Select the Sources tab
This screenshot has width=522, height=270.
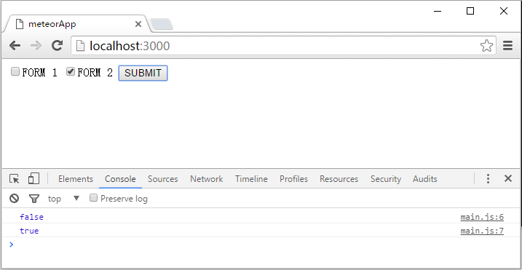(163, 179)
